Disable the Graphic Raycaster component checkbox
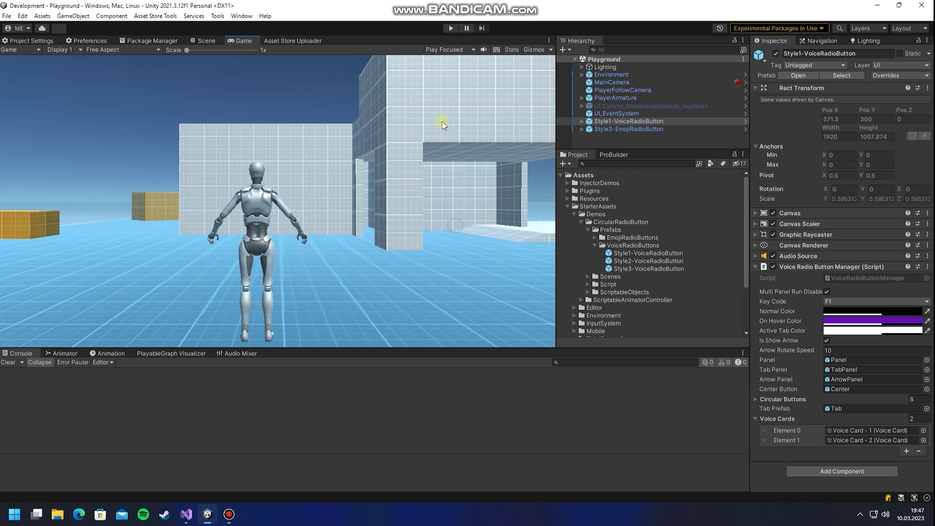This screenshot has width=935, height=526. pyautogui.click(x=773, y=235)
